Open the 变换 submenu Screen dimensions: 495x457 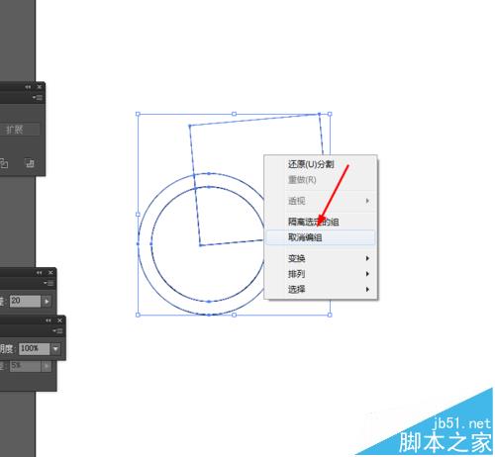click(321, 258)
